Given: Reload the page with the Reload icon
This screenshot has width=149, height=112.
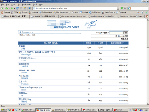Looking at the screenshot, I should click(x=17, y=8).
